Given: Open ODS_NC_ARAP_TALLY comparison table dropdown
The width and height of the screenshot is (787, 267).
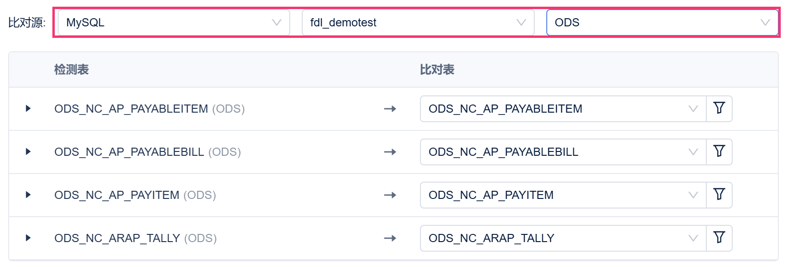Looking at the screenshot, I should (562, 238).
